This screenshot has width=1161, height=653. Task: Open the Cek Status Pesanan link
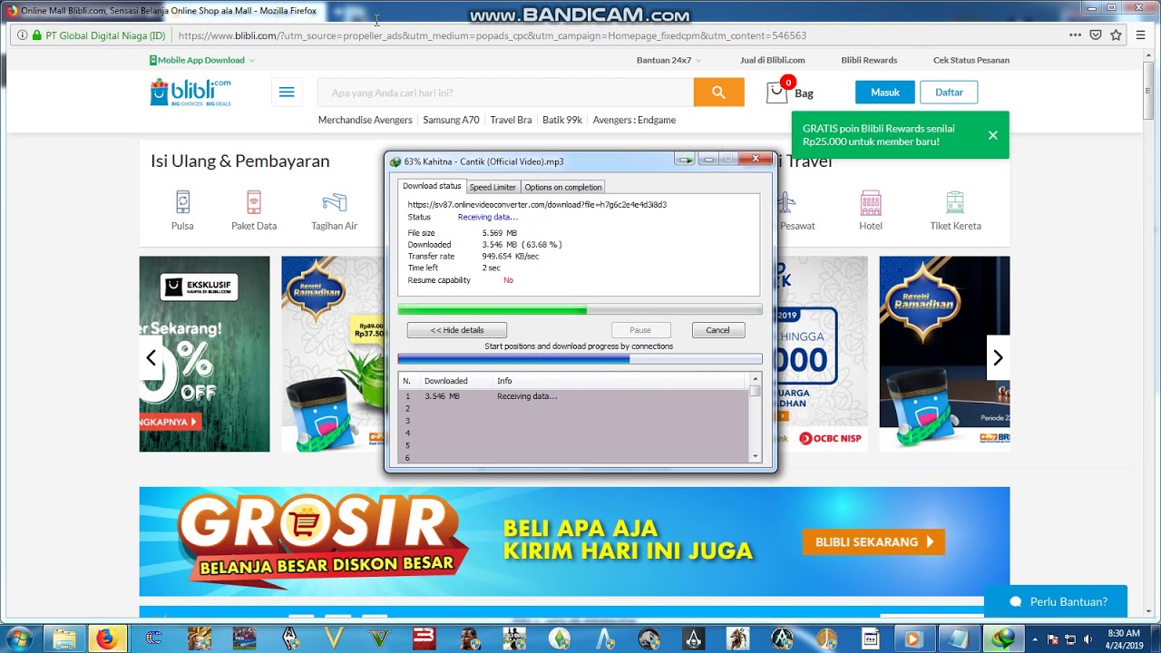tap(971, 60)
